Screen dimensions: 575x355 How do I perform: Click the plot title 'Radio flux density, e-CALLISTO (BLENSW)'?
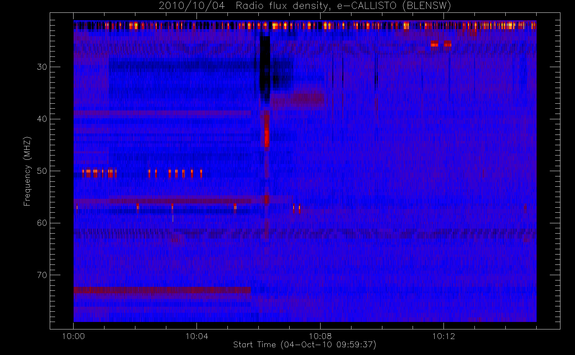pos(343,6)
